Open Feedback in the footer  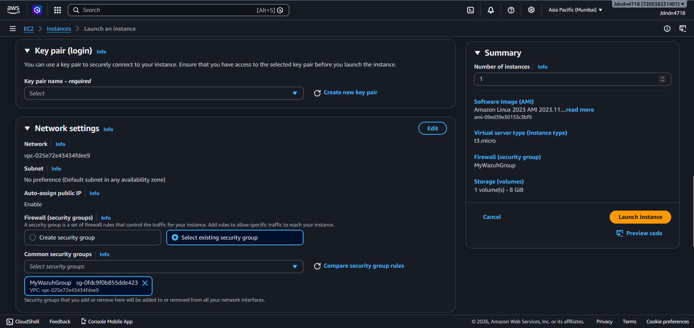(x=60, y=321)
